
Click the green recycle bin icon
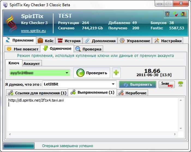[181, 84]
